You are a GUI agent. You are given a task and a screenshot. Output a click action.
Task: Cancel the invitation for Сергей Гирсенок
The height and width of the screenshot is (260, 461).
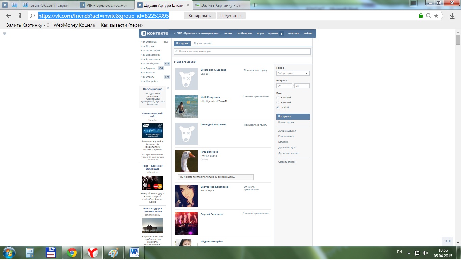256,213
